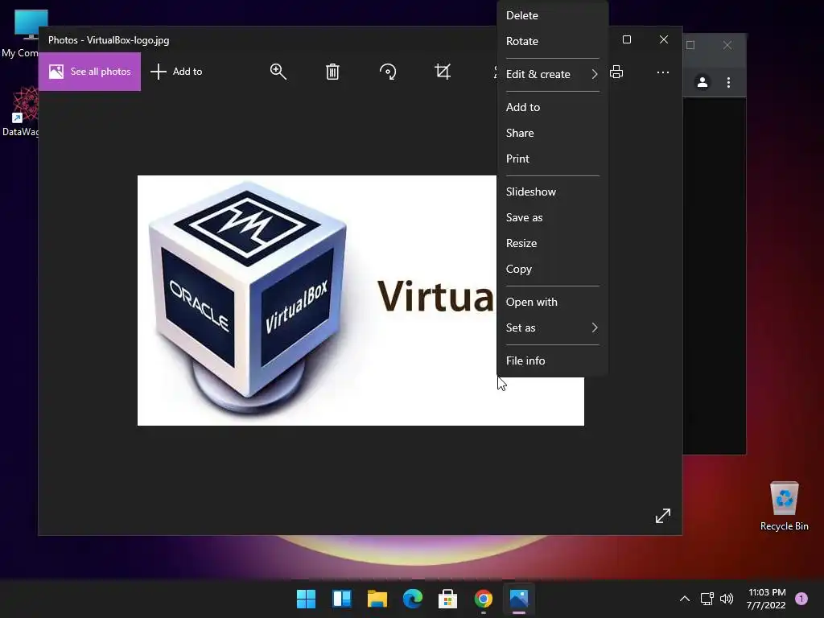Switch to Google Chrome on the taskbar

click(484, 599)
